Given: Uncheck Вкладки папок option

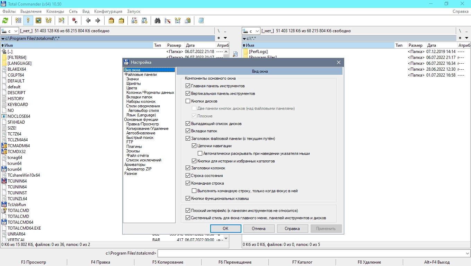Looking at the screenshot, I should point(188,131).
